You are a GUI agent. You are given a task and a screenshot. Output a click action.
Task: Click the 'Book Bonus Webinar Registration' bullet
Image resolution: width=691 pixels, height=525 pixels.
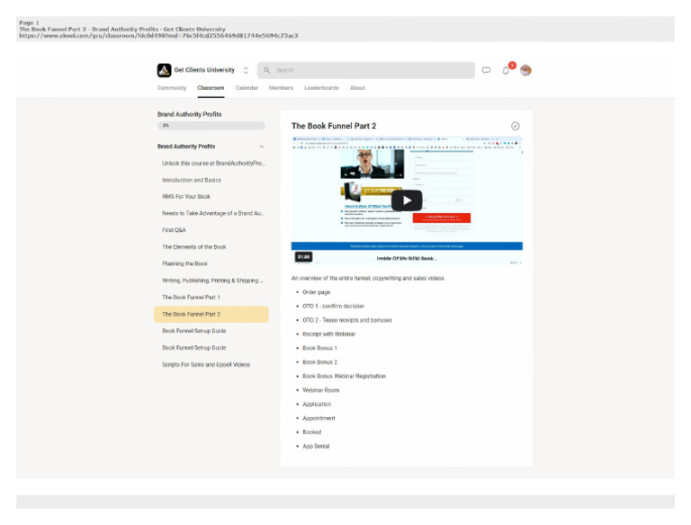[x=344, y=376]
